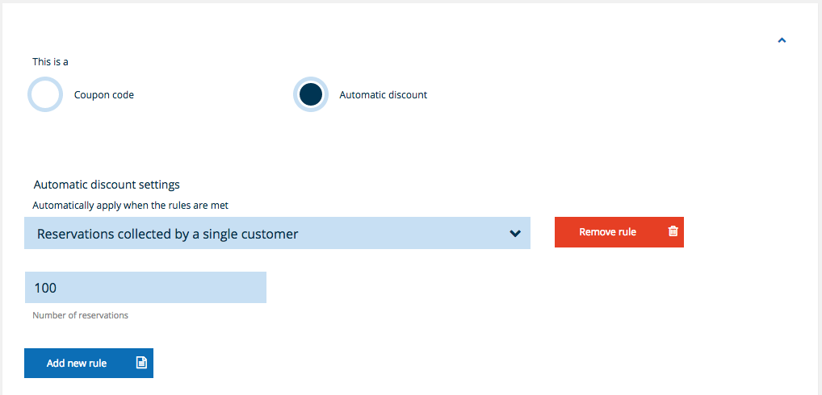Screen dimensions: 822x395
Task: Select the Coupon code radio button
Action: pyautogui.click(x=45, y=94)
